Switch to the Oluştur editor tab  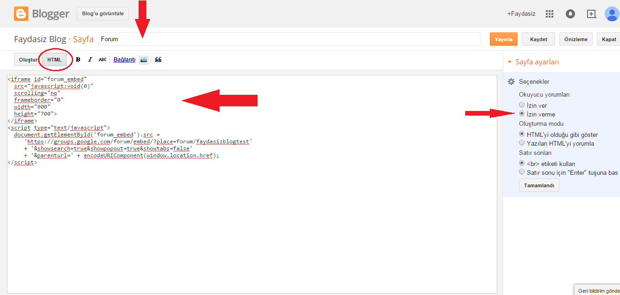coord(28,60)
